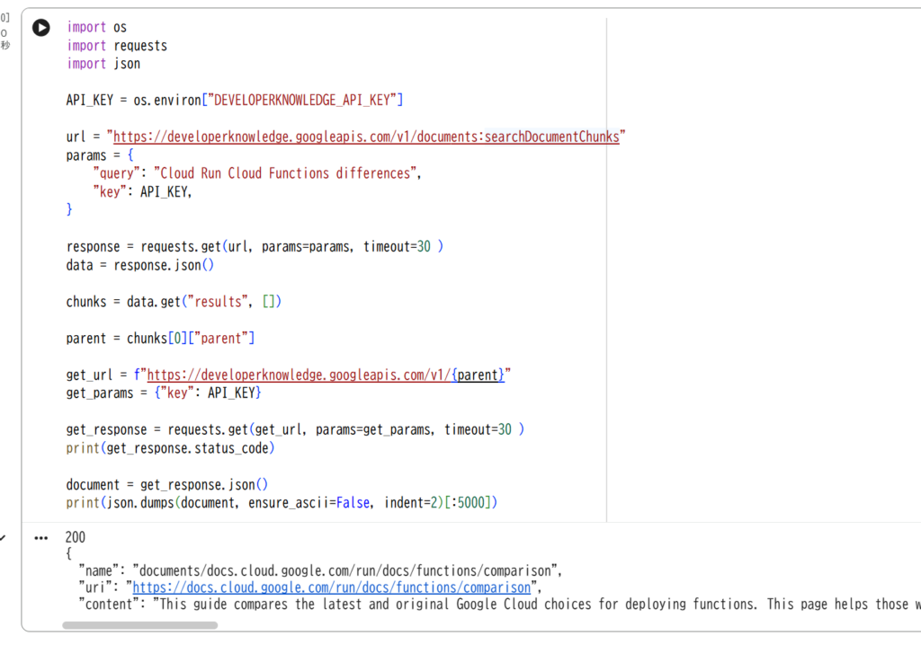This screenshot has height=662, width=921.
Task: Click the 'chunks = data.get' line
Action: 174,302
